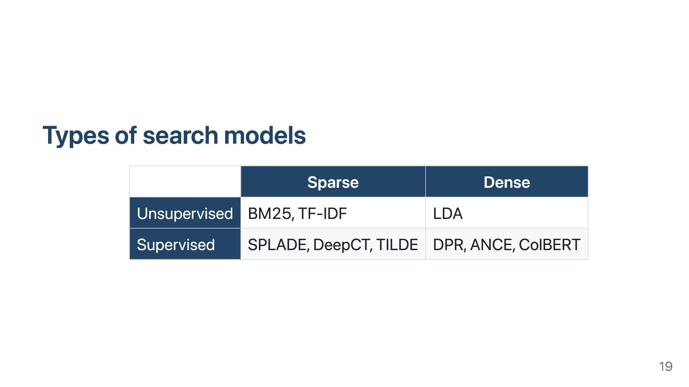
Task: Click the word 'search' in the title
Action: (x=180, y=135)
